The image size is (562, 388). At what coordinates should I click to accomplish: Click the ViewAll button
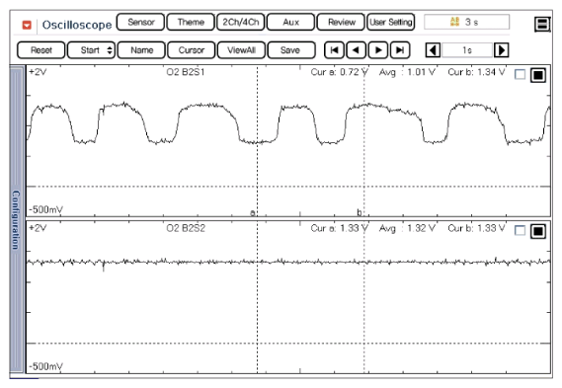point(241,50)
